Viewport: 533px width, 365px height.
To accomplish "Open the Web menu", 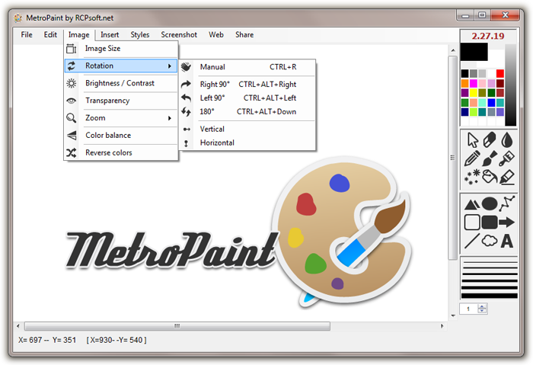I will click(216, 35).
